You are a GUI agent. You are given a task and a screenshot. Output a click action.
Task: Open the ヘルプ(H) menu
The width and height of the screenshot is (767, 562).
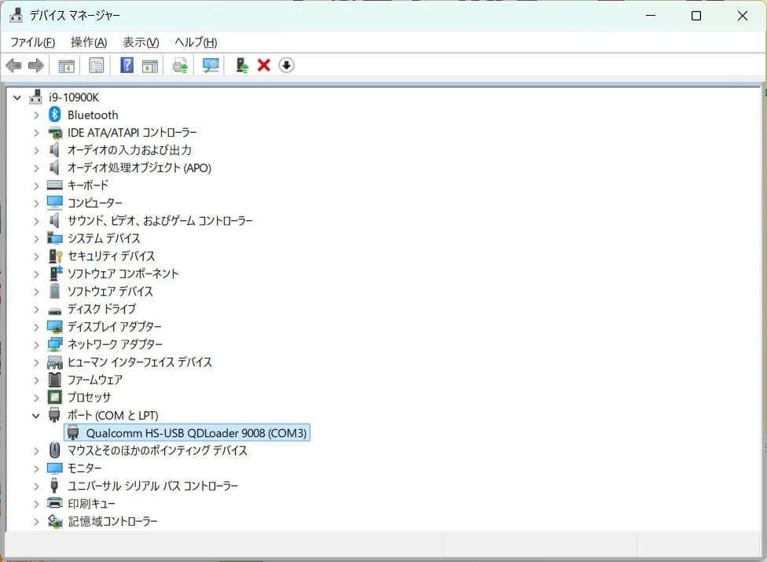[196, 42]
